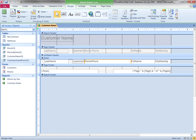The width and height of the screenshot is (196, 140).
Task: Open All Access Objects dropdown arrow
Action: [x=31, y=26]
